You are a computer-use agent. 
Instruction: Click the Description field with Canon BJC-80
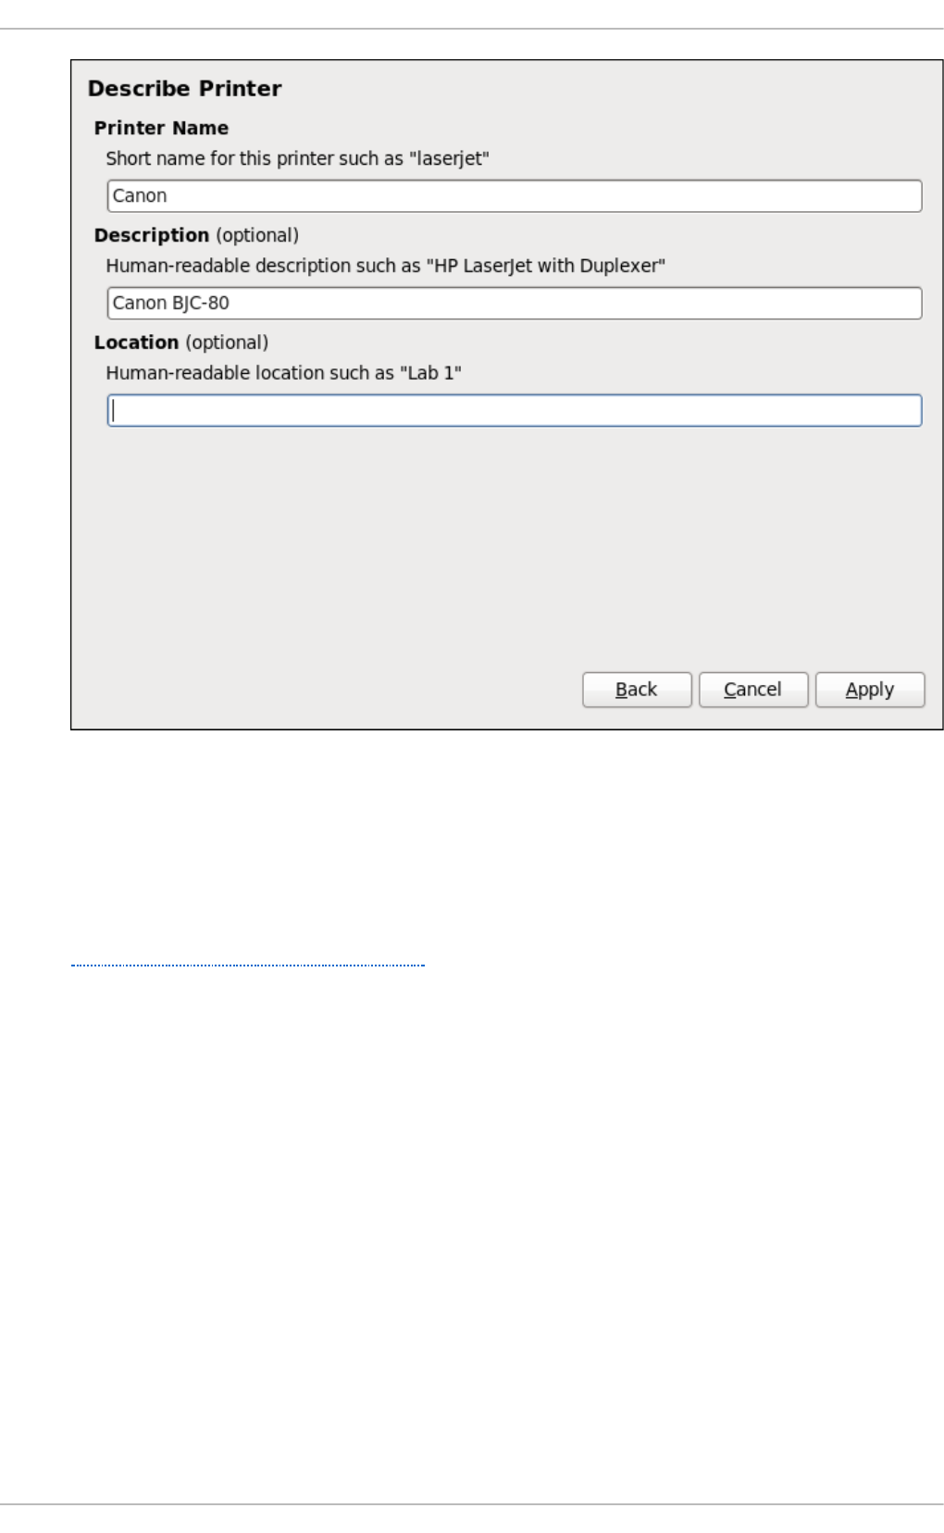[x=515, y=304]
